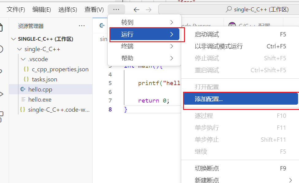This screenshot has width=299, height=183.
Task: Open tasks.json in the file tree
Action: 44,79
